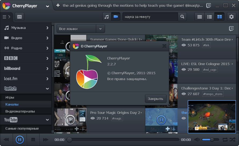Play the Pro Tour Magic Origins thumbnail
This screenshot has width=239, height=146.
click(70, 120)
